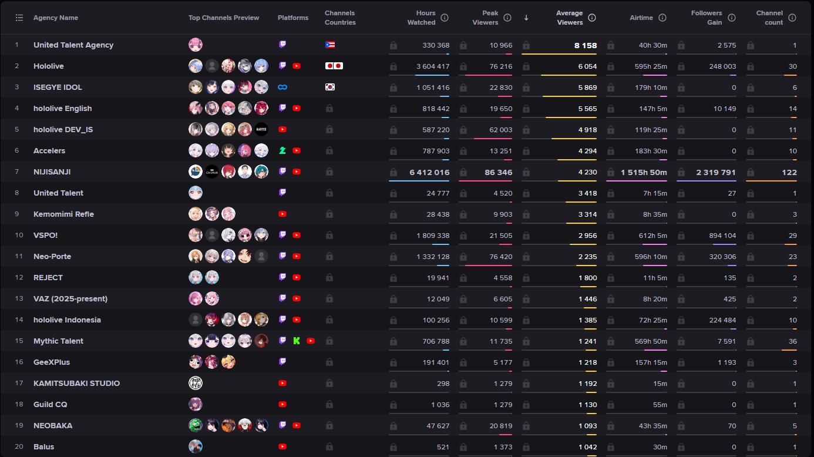
Task: Click the KAMITSUBAKI STUDIO channel avatar
Action: coord(196,383)
